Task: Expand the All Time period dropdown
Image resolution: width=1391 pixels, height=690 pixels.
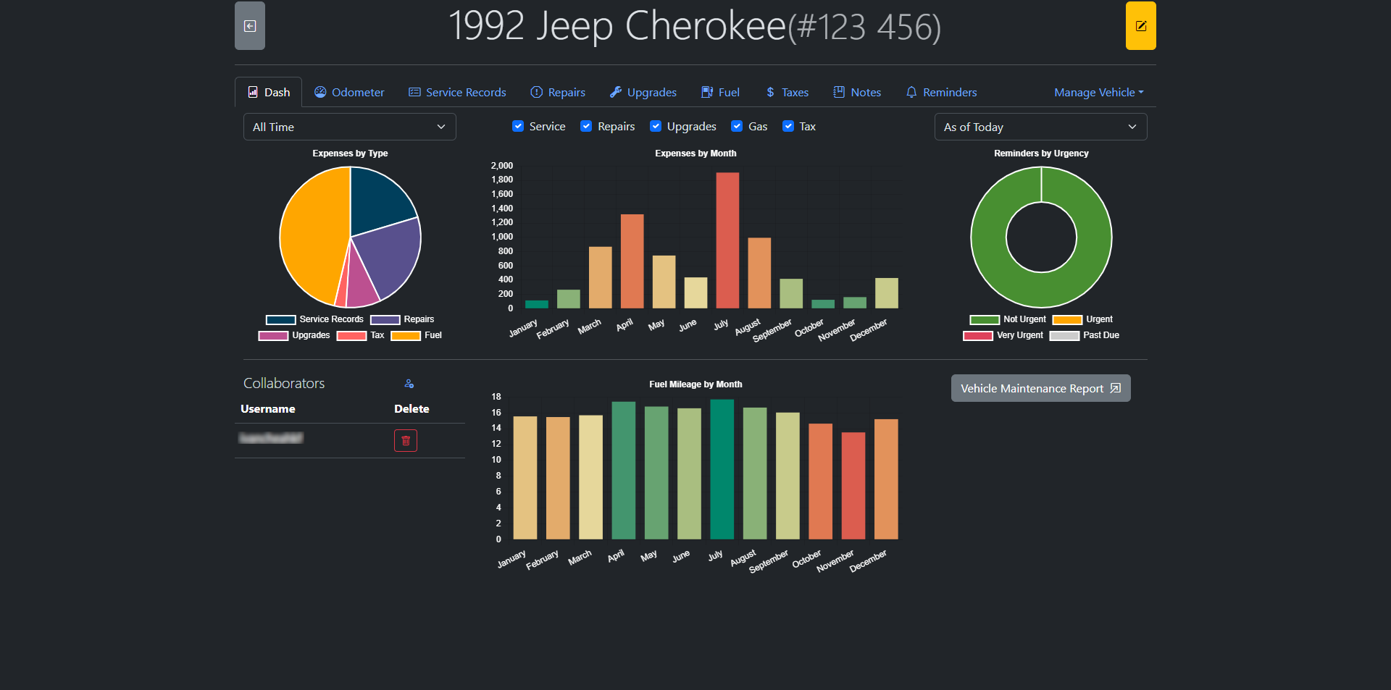Action: click(x=349, y=127)
